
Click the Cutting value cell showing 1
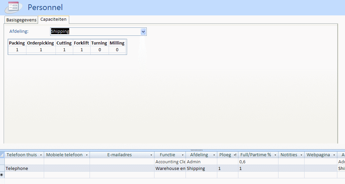pyautogui.click(x=64, y=50)
